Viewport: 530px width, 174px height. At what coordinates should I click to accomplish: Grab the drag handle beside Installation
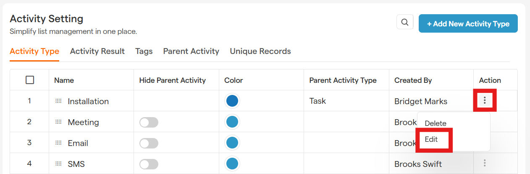[58, 101]
